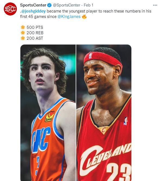Click the 200 AST stat line
Screen dimensions: 158x181
[x=35, y=38]
